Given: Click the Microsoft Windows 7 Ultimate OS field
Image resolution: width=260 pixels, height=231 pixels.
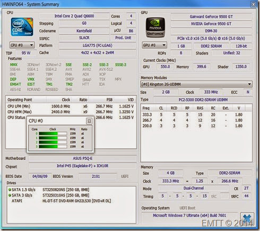Looking at the screenshot, I should (x=189, y=216).
